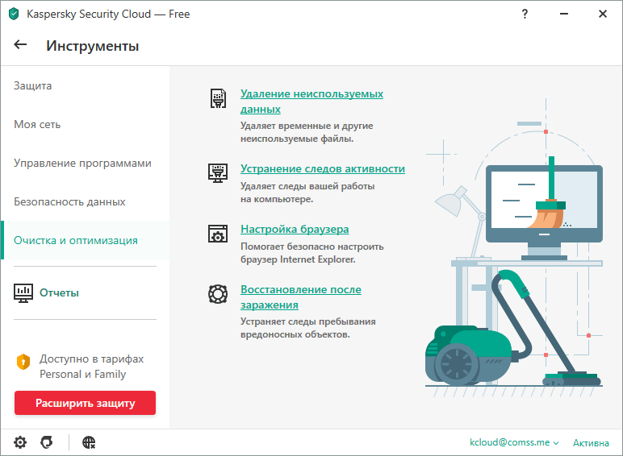Open the Отчеты reports link
Image resolution: width=623 pixels, height=456 pixels.
(59, 293)
